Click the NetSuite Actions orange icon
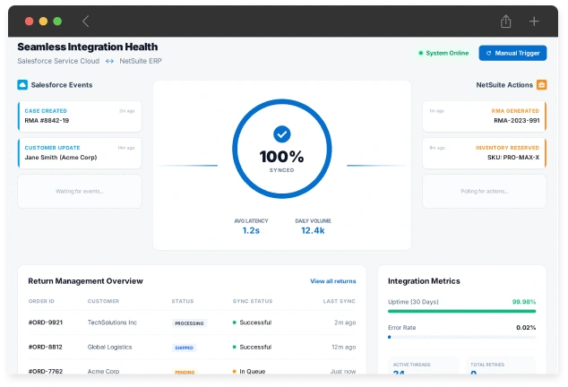Image resolution: width=568 pixels, height=387 pixels. coord(541,85)
